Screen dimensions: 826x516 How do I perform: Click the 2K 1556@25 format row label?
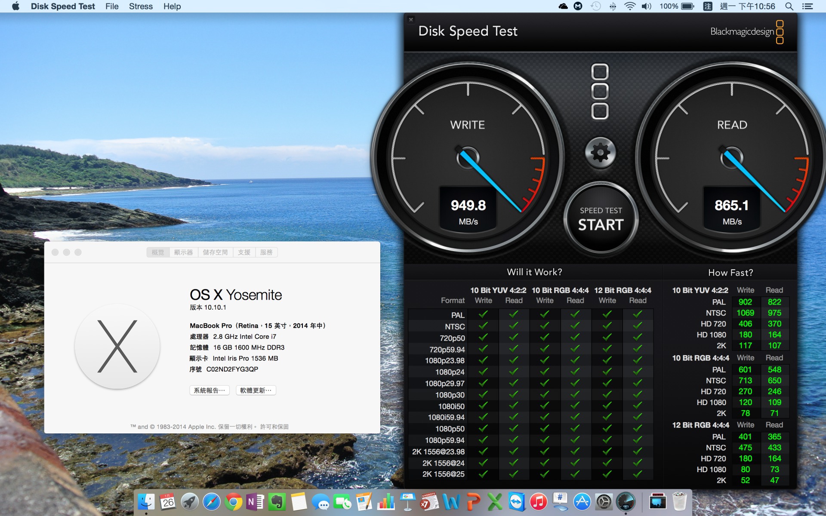click(x=443, y=474)
